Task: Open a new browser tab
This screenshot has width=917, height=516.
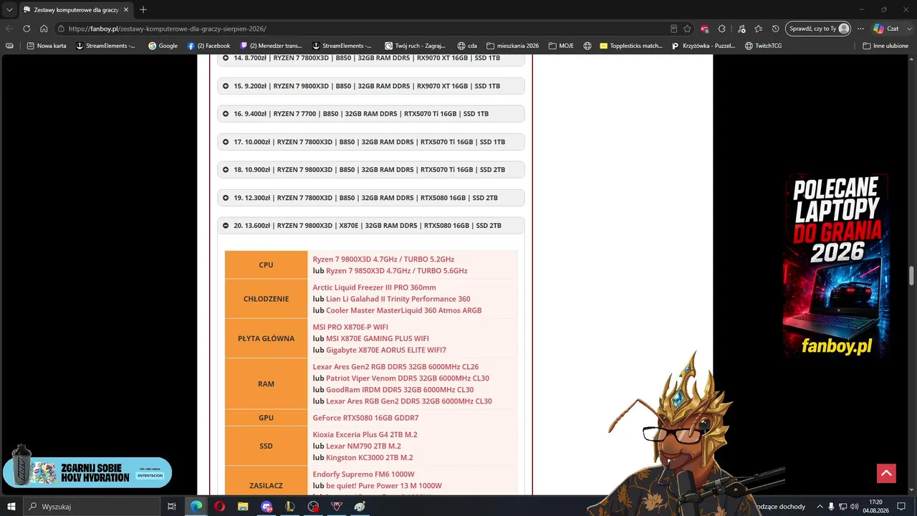Action: (143, 9)
